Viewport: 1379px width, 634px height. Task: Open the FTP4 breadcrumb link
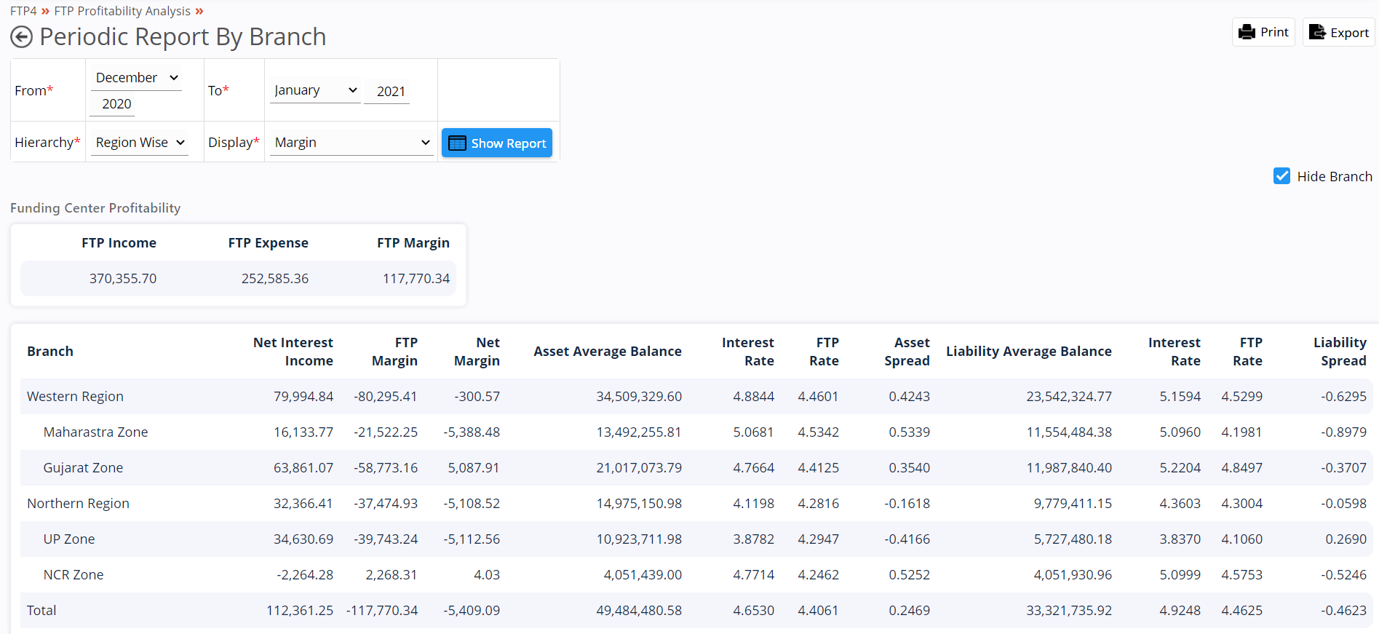[23, 11]
